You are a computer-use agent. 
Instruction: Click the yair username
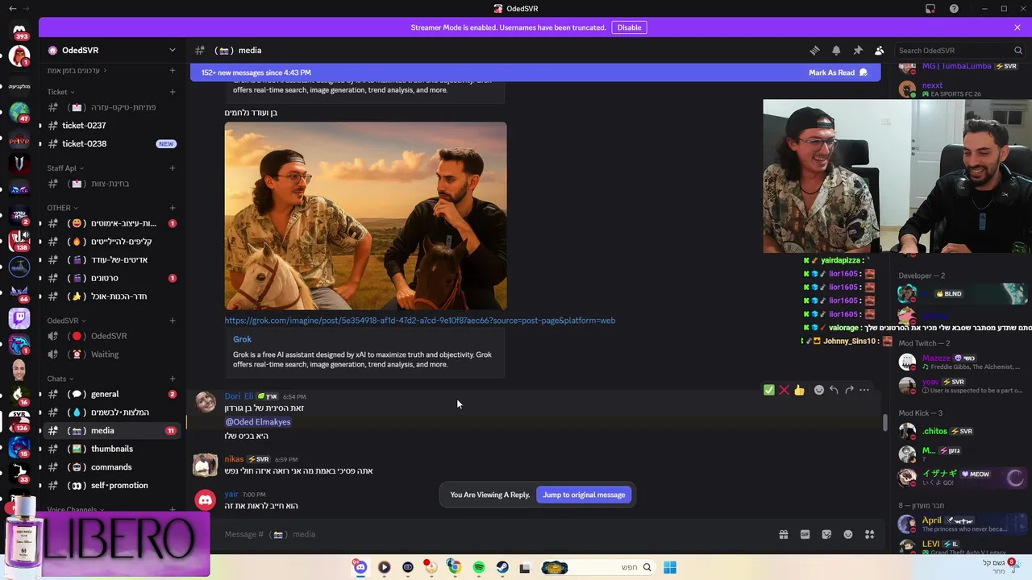pyautogui.click(x=231, y=495)
